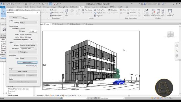
Task: Open the Massing & Site ribbon tab
Action: [63, 7]
